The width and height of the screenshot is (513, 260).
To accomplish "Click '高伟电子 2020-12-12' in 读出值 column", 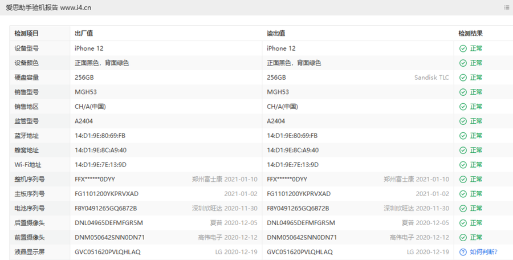I will click(420, 237).
